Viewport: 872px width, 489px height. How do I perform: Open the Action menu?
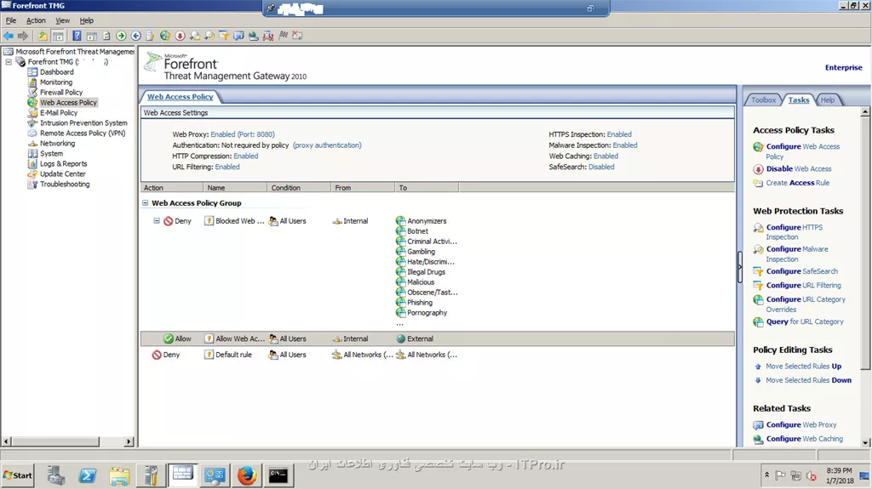click(36, 20)
